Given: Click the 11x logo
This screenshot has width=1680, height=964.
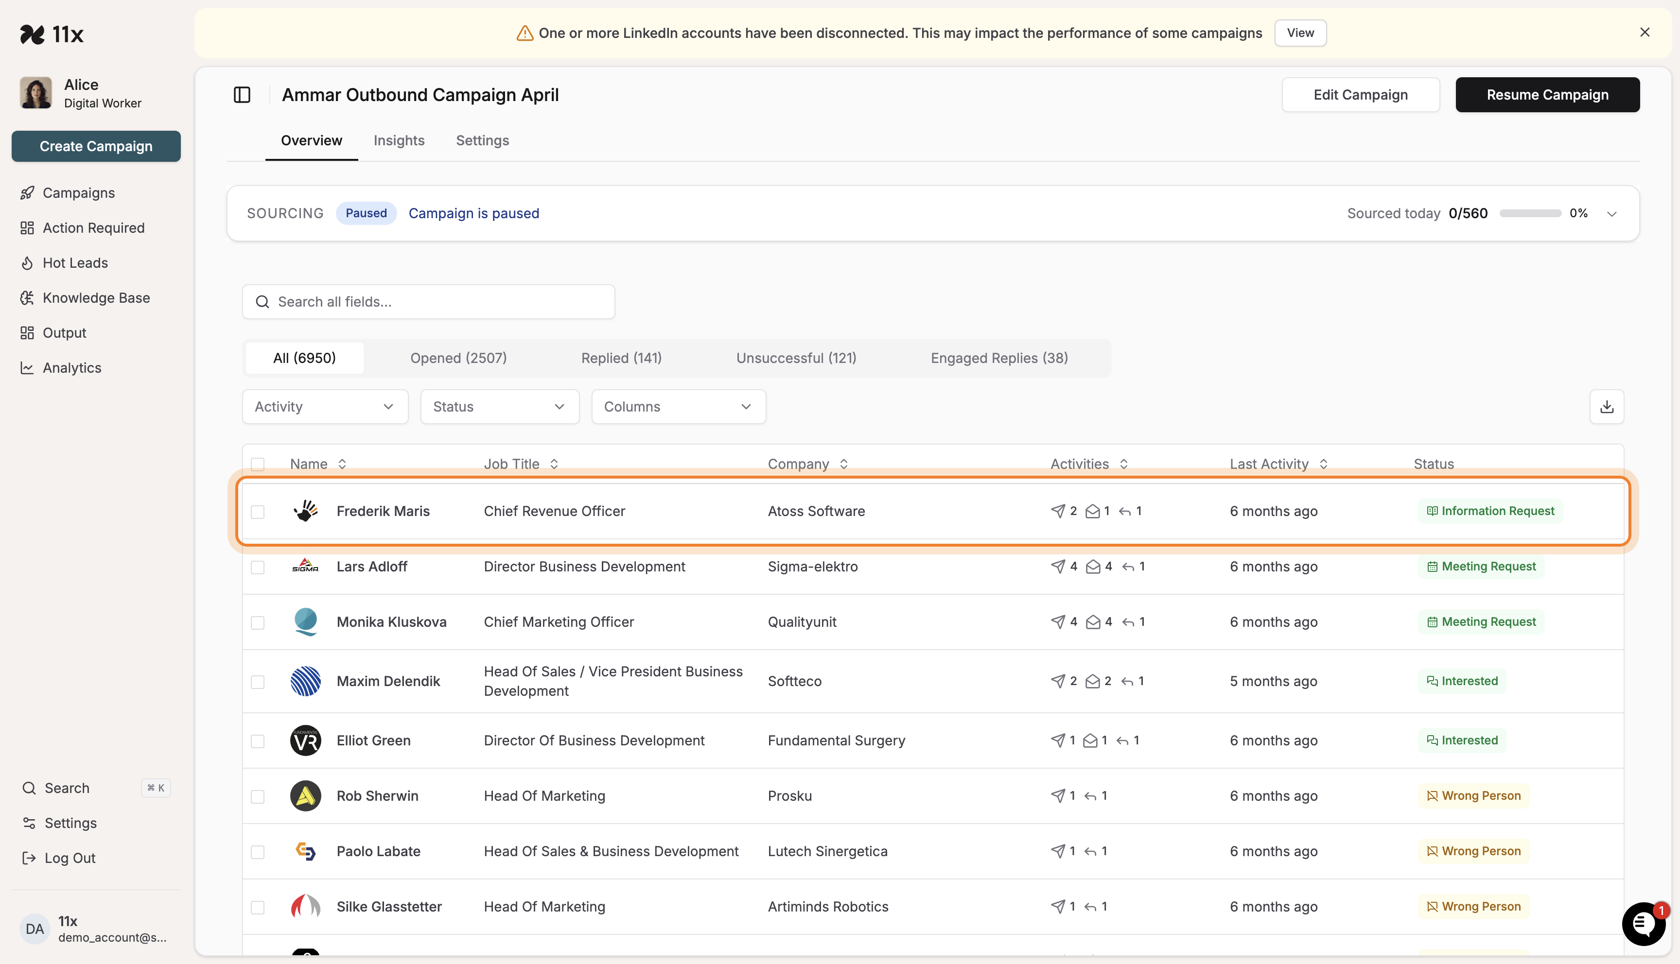Looking at the screenshot, I should [52, 34].
